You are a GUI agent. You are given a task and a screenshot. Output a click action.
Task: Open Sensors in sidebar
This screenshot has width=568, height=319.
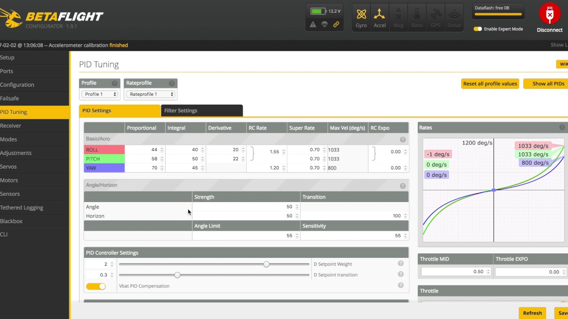pos(35,194)
